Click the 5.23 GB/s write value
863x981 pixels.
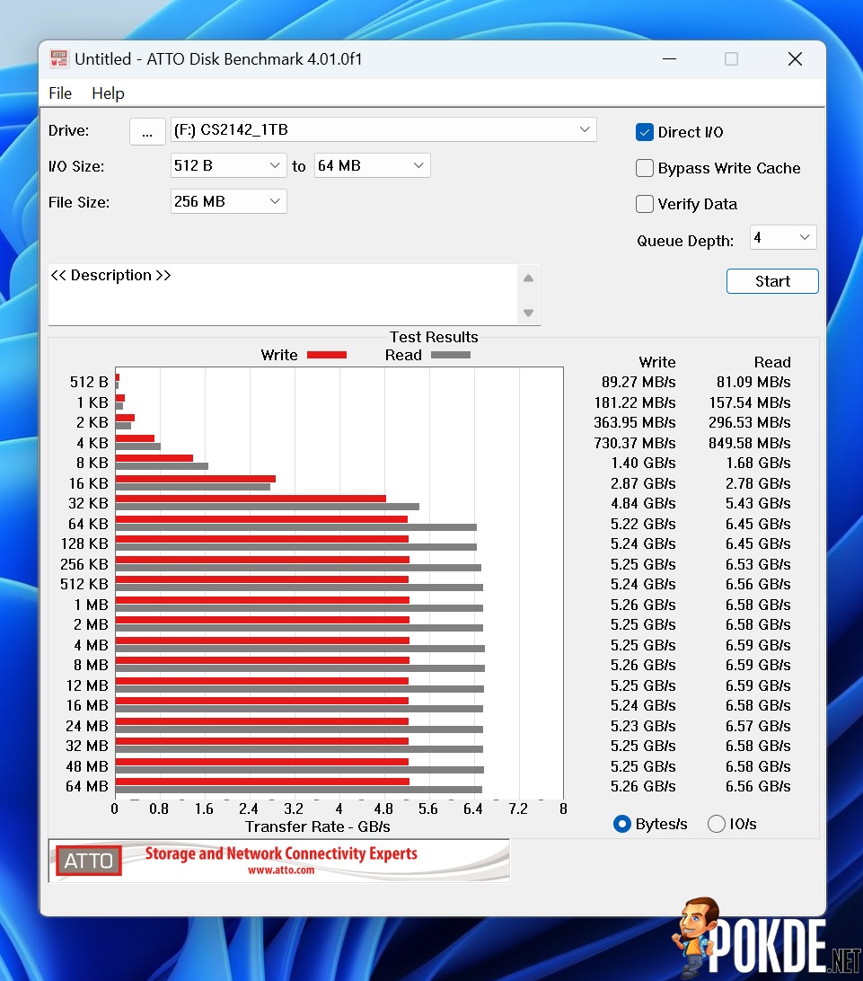643,726
